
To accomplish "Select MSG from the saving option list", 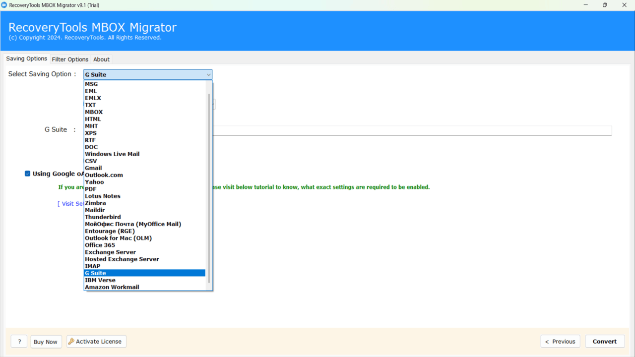I will click(x=144, y=84).
